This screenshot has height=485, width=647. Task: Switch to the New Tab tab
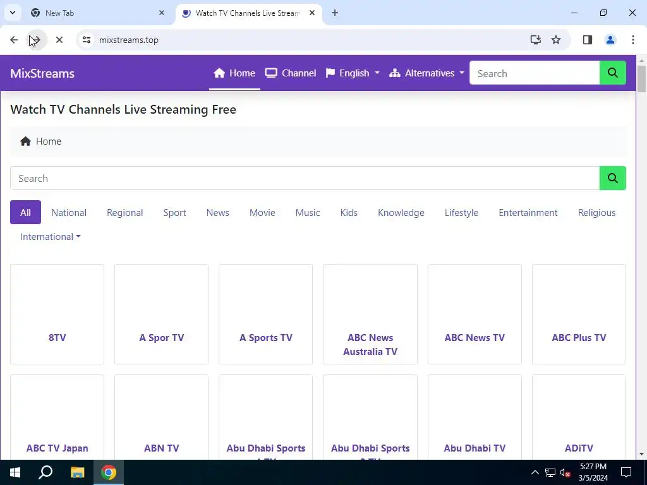click(98, 13)
